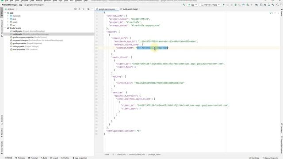This screenshot has width=283, height=159.
Task: Open the App Inspection tool window
Action: click(80, 158)
